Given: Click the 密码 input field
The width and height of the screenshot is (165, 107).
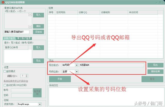Looking at the screenshot, I should click(x=22, y=95).
